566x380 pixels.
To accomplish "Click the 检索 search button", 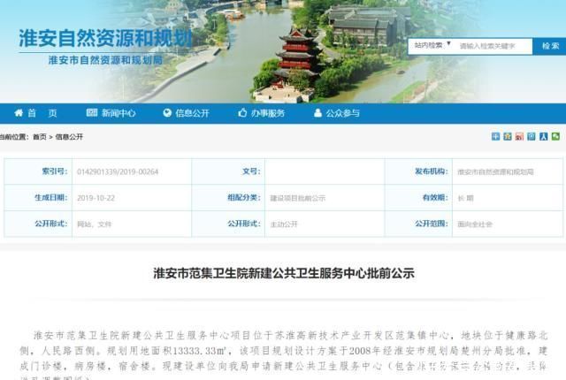I will (549, 46).
